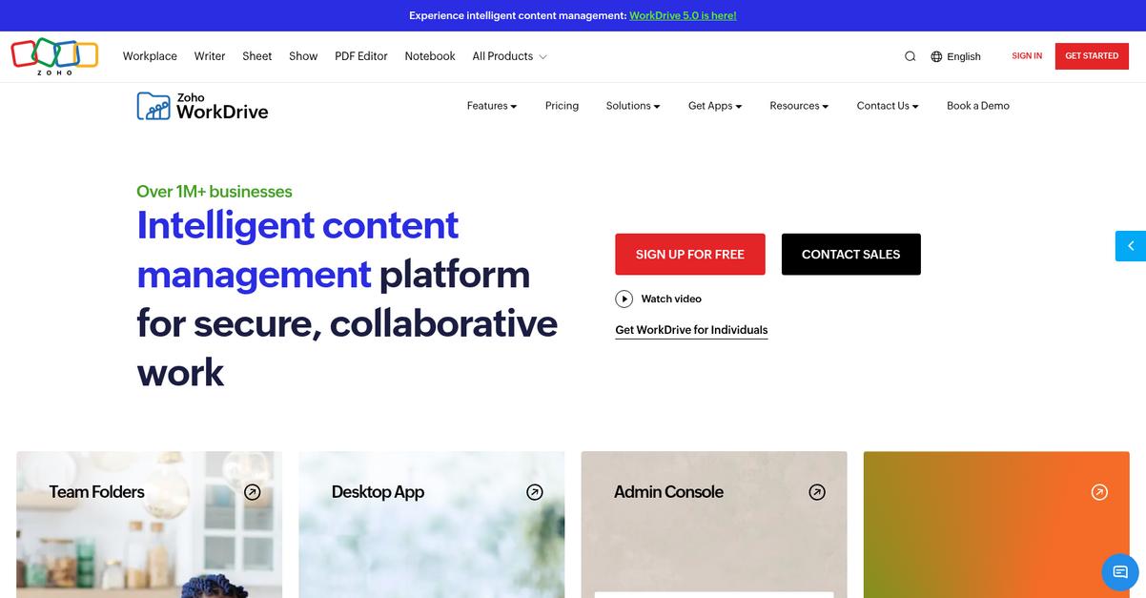Open the Workplace product link
1146x598 pixels.
pyautogui.click(x=150, y=56)
